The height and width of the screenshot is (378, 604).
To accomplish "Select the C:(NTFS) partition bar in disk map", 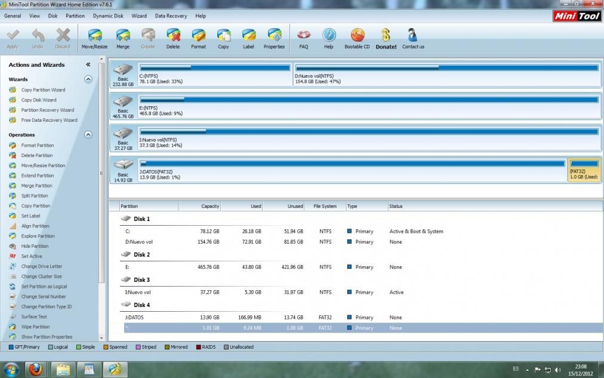I will tap(215, 75).
